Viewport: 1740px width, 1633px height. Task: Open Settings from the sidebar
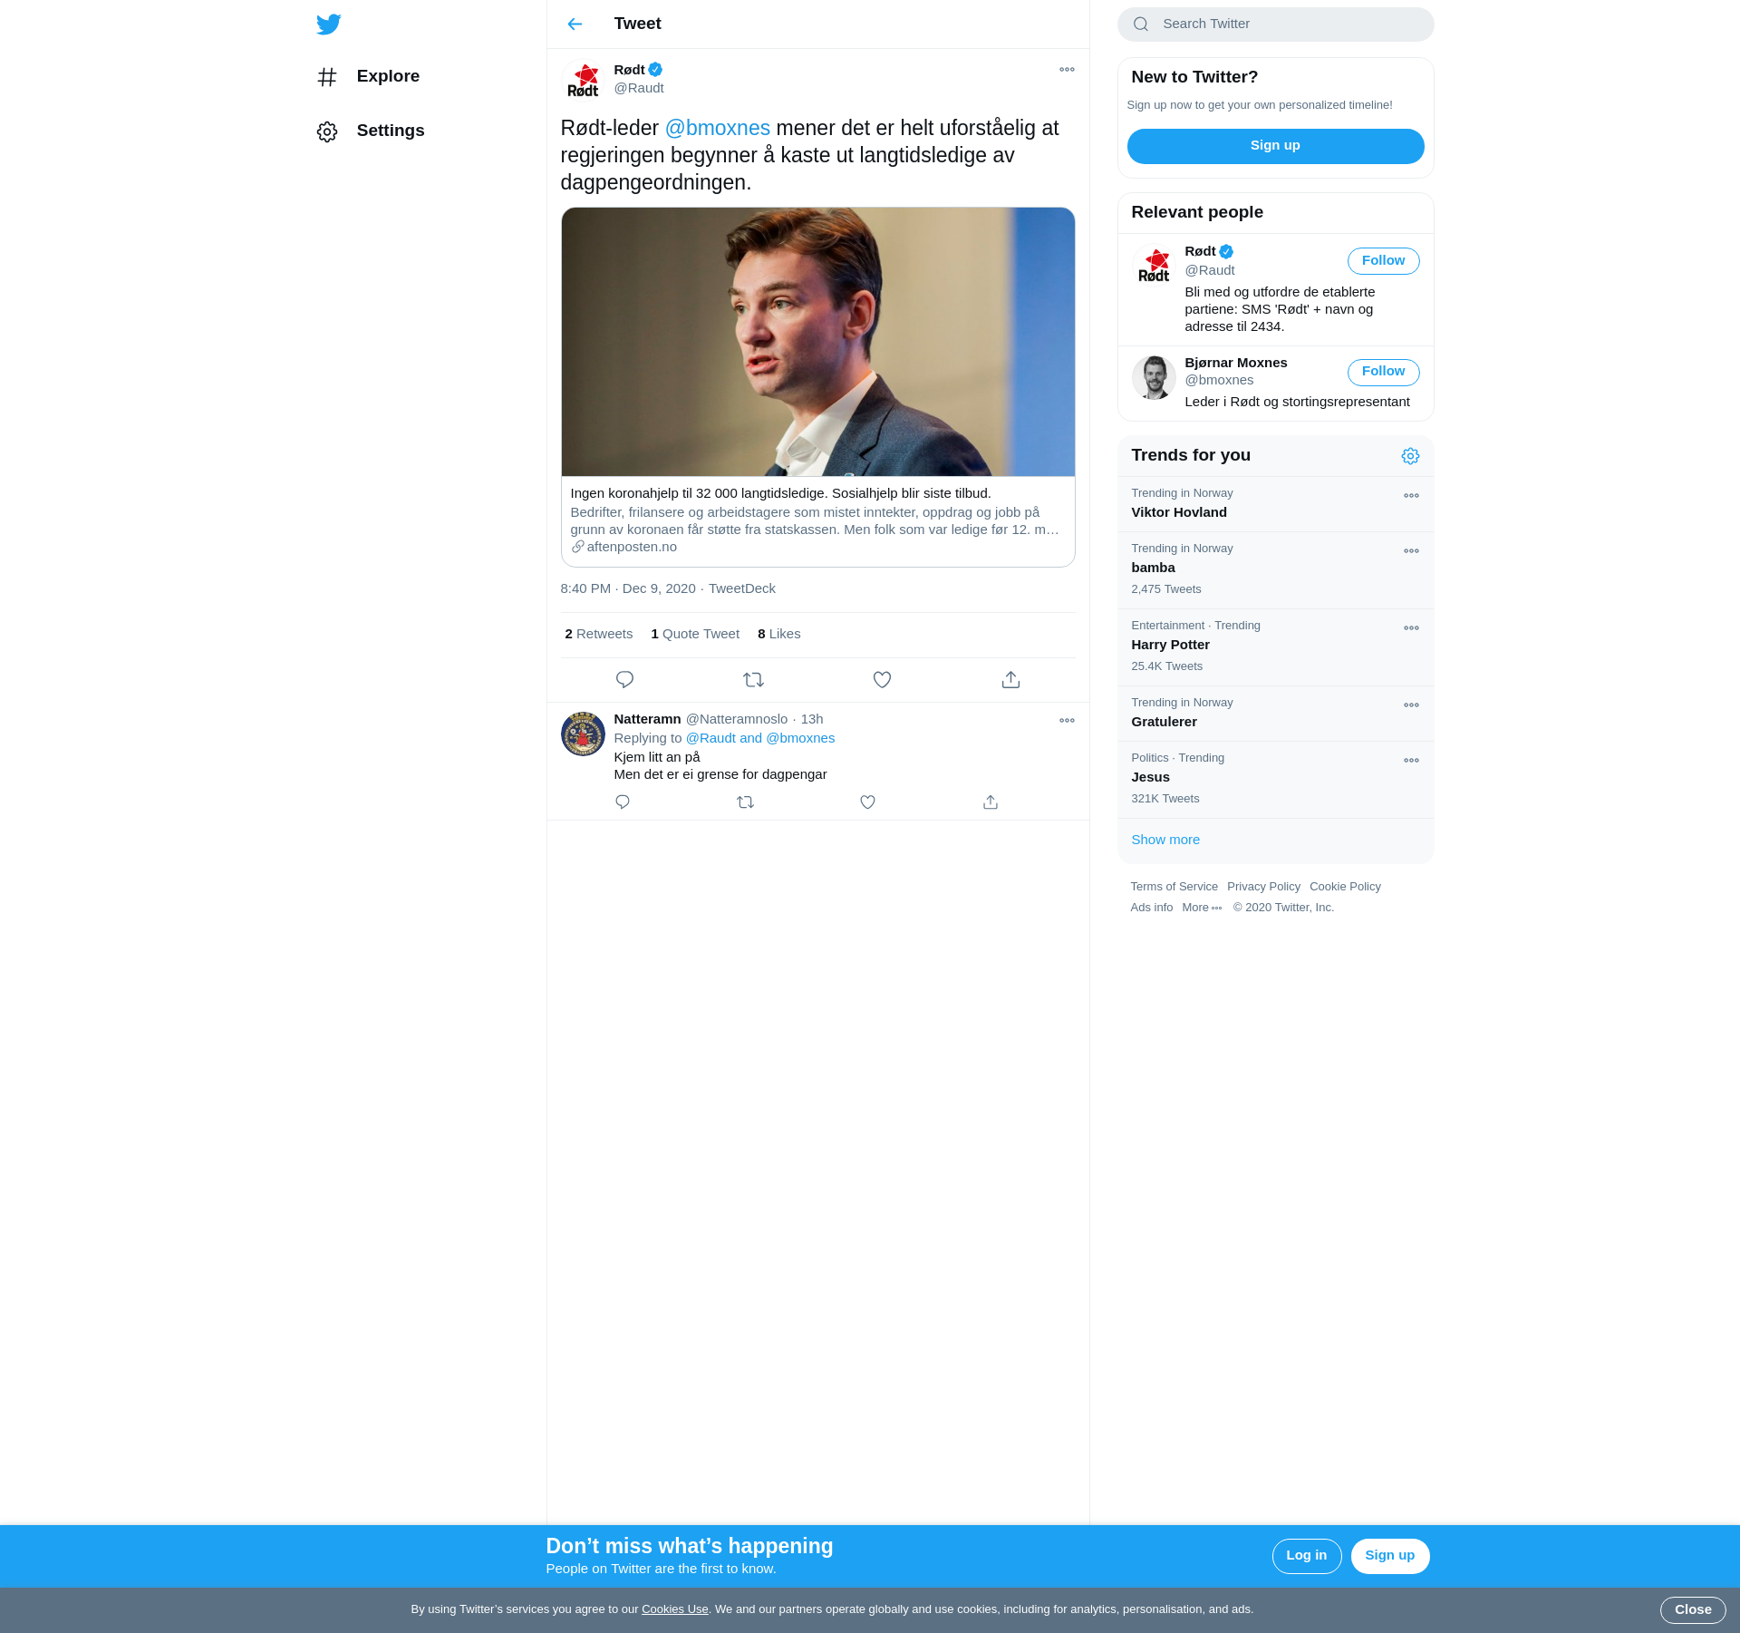coord(371,131)
